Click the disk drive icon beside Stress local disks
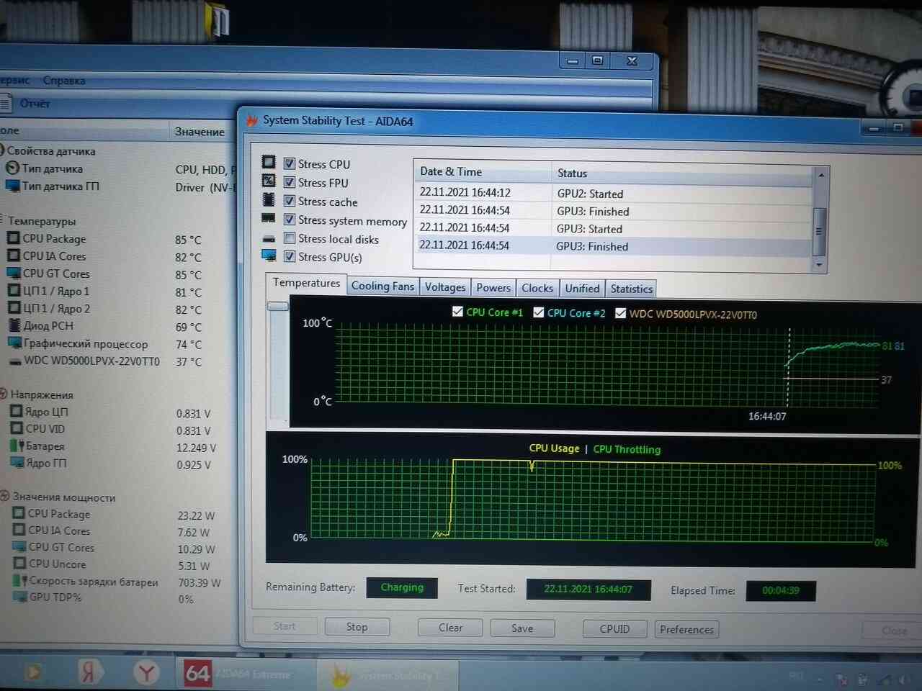The width and height of the screenshot is (922, 691). click(x=269, y=238)
